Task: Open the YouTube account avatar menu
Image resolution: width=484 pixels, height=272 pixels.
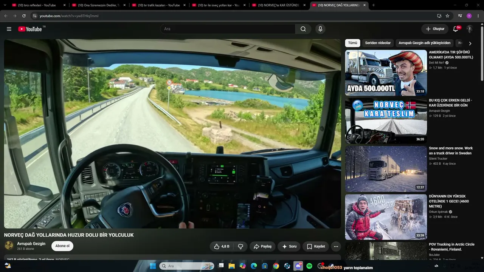Action: (x=470, y=29)
